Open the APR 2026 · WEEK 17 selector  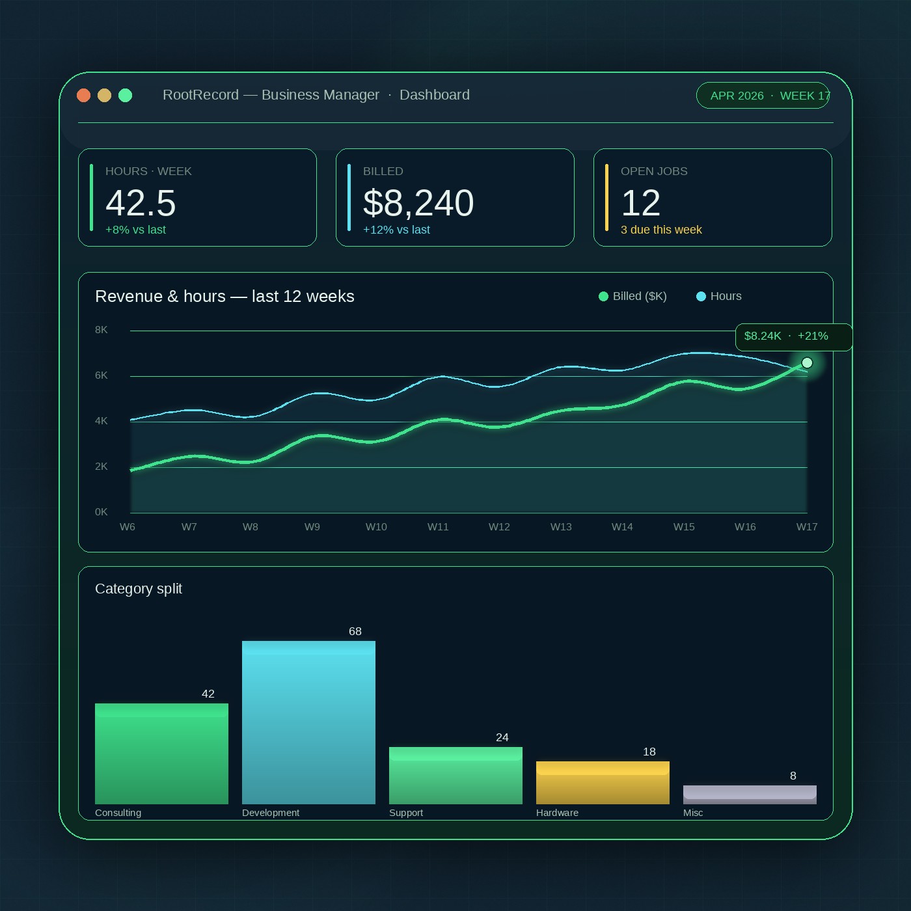click(x=763, y=95)
